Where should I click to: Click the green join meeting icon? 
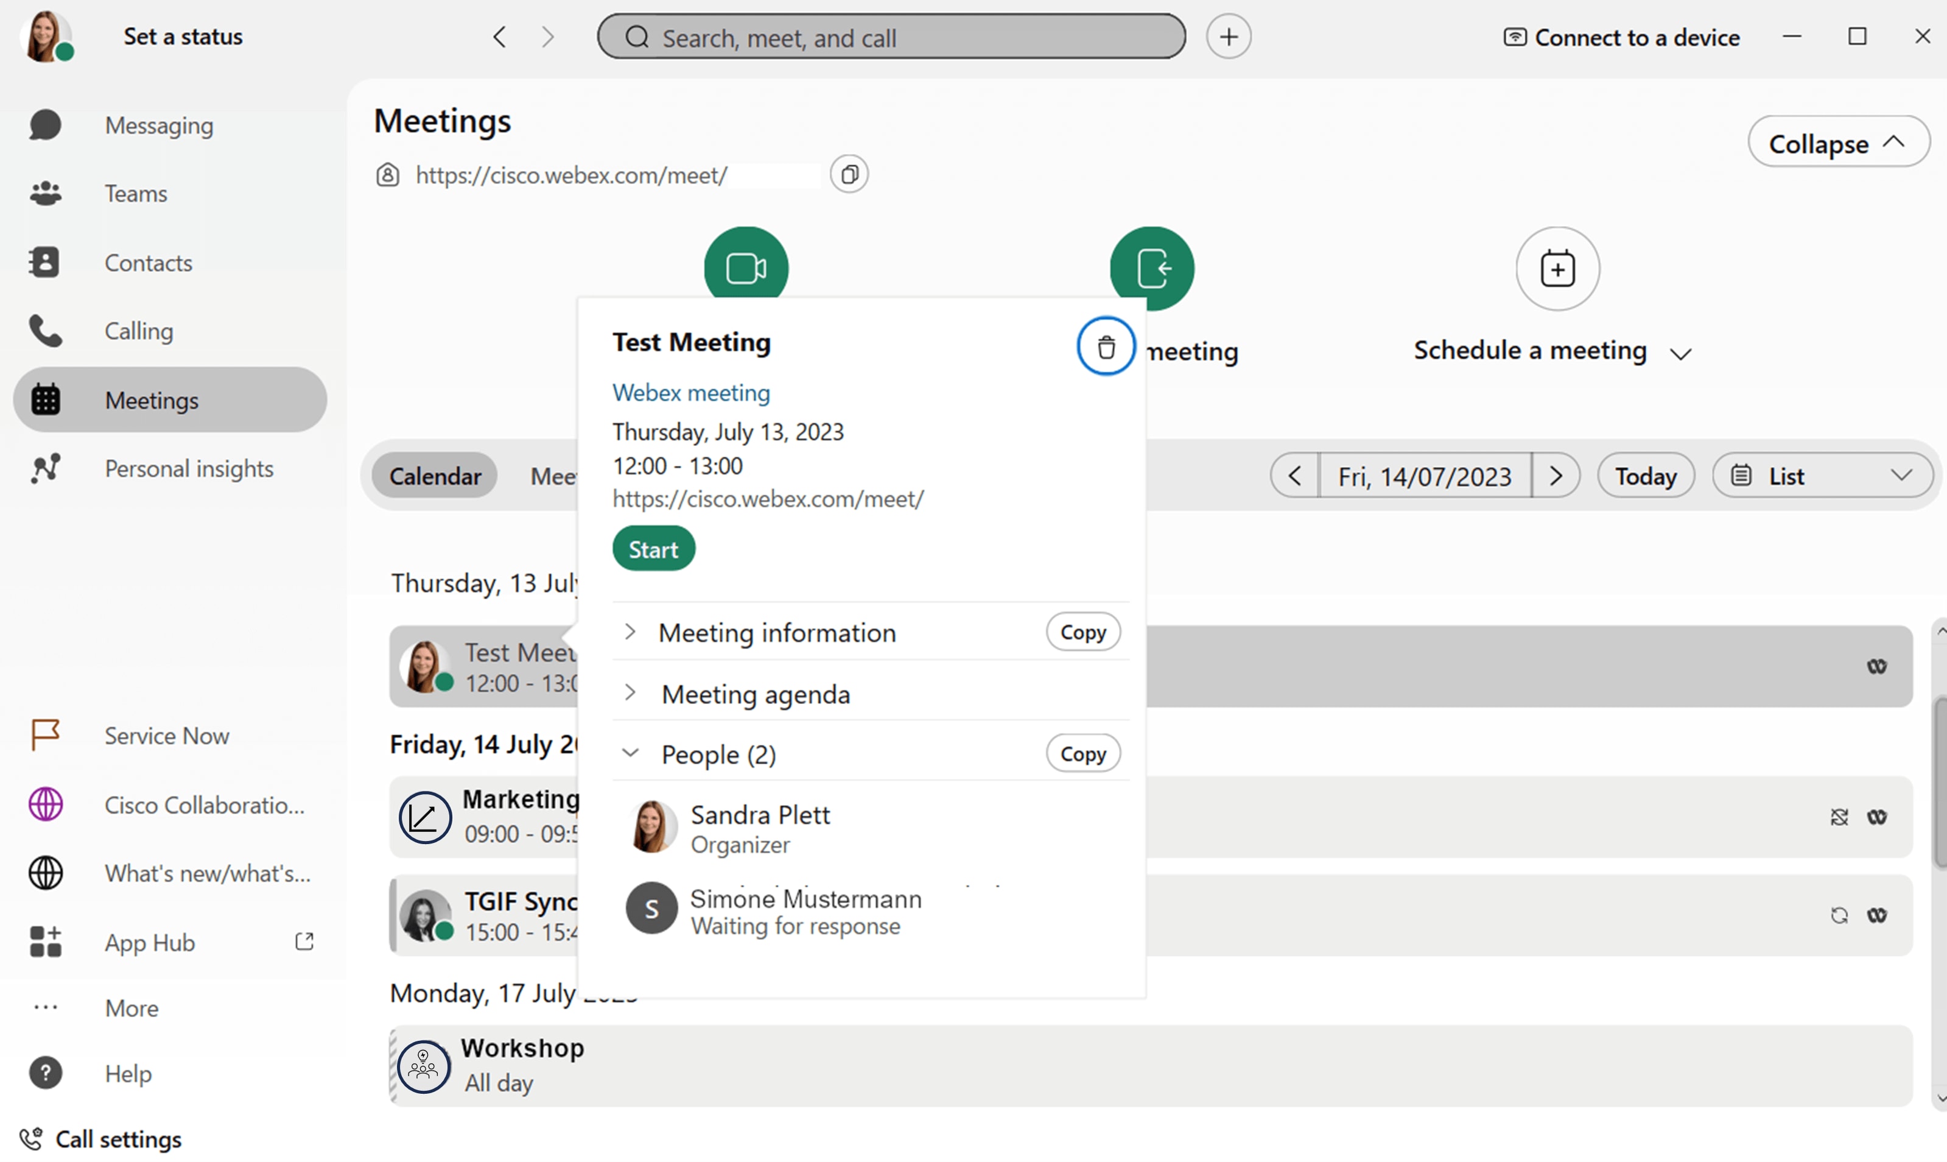click(1151, 268)
